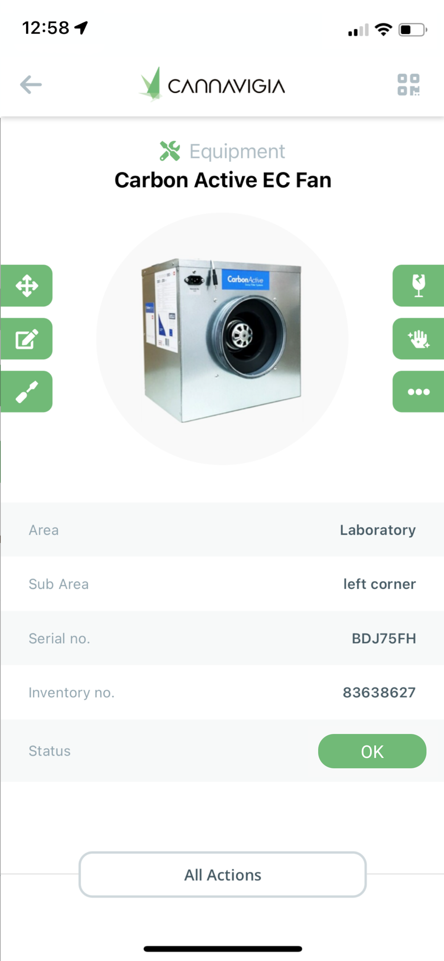The image size is (444, 961).
Task: Tap the move equipment arrows icon
Action: 26,285
